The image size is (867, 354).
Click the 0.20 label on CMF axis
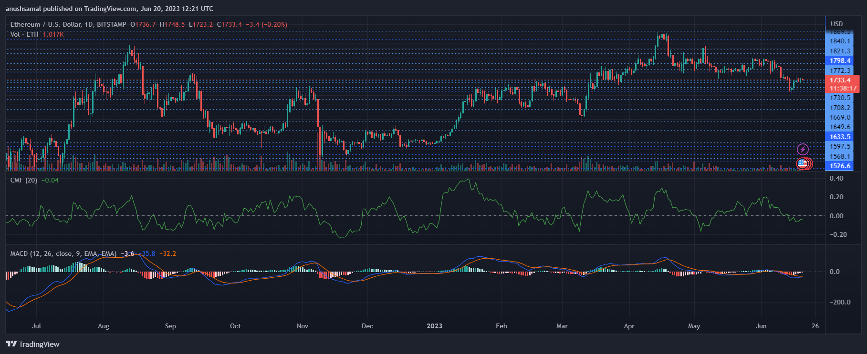point(836,197)
